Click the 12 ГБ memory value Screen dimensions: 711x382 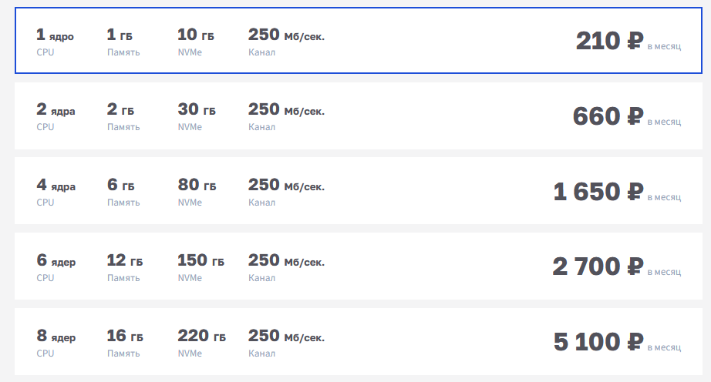pos(124,260)
